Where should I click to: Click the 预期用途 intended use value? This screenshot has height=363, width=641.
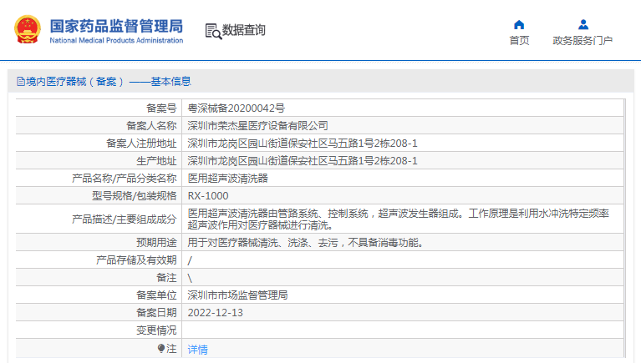tap(308, 243)
